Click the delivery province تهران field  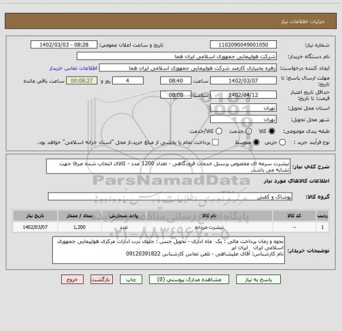pyautogui.click(x=243, y=108)
